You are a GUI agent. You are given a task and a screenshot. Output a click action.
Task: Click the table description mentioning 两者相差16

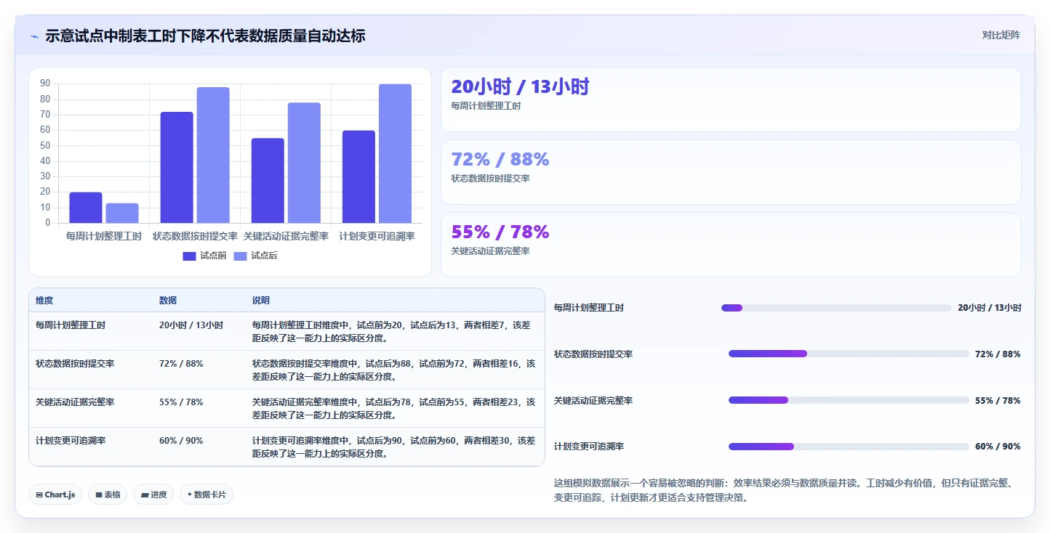point(393,370)
